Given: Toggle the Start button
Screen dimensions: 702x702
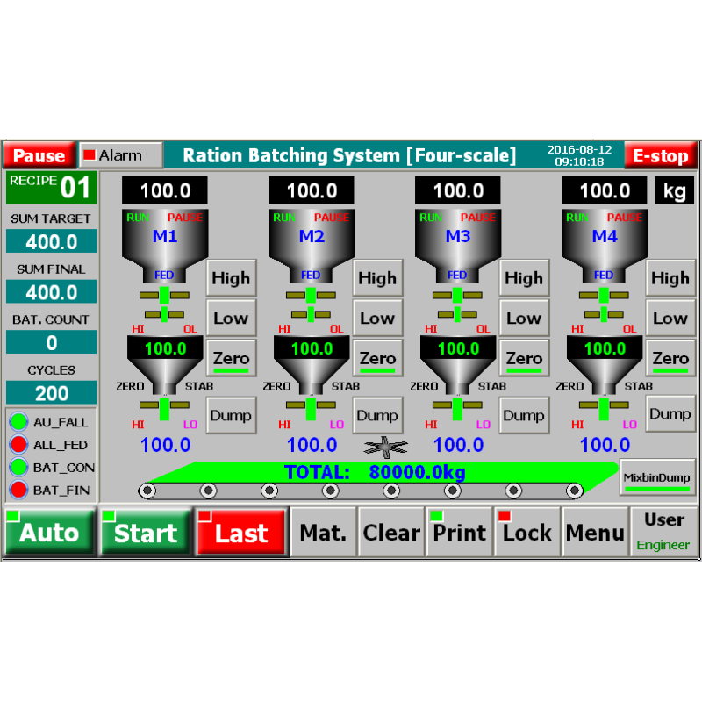Looking at the screenshot, I should 146,532.
